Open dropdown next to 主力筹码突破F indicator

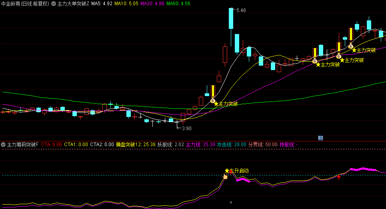pos(4,145)
